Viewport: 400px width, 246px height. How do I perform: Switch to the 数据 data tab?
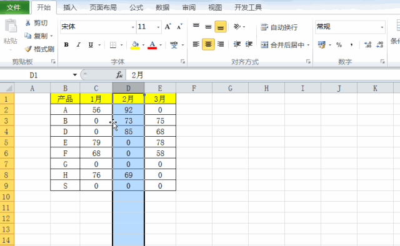[x=162, y=7]
